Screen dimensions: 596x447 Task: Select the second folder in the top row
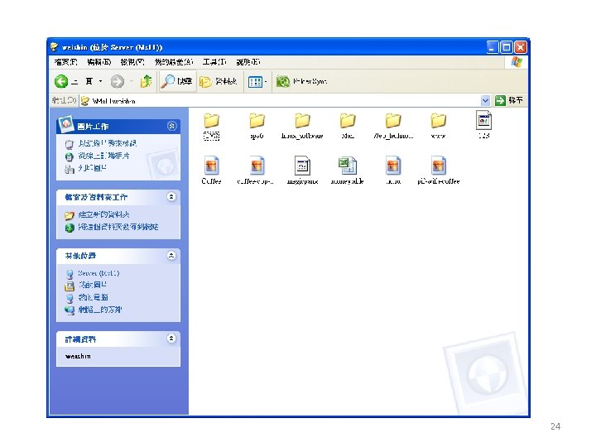point(257,126)
